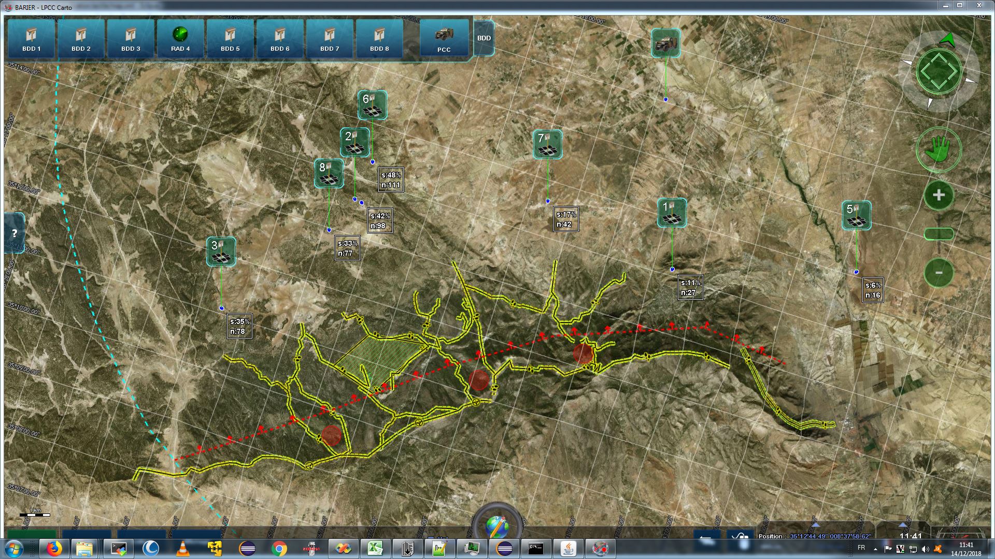Select the BDD 1 sensor button

click(32, 39)
